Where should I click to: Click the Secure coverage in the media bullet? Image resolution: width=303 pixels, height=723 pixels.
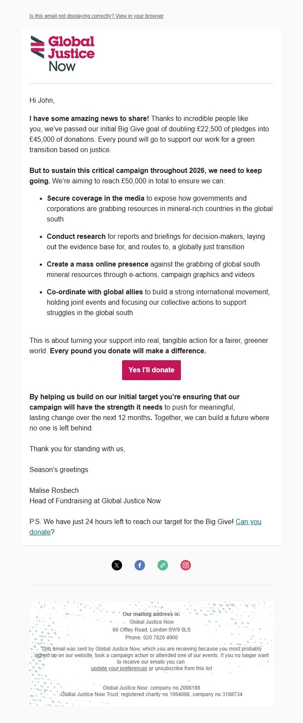click(96, 198)
